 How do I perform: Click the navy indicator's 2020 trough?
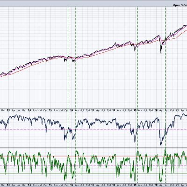click(x=161, y=145)
